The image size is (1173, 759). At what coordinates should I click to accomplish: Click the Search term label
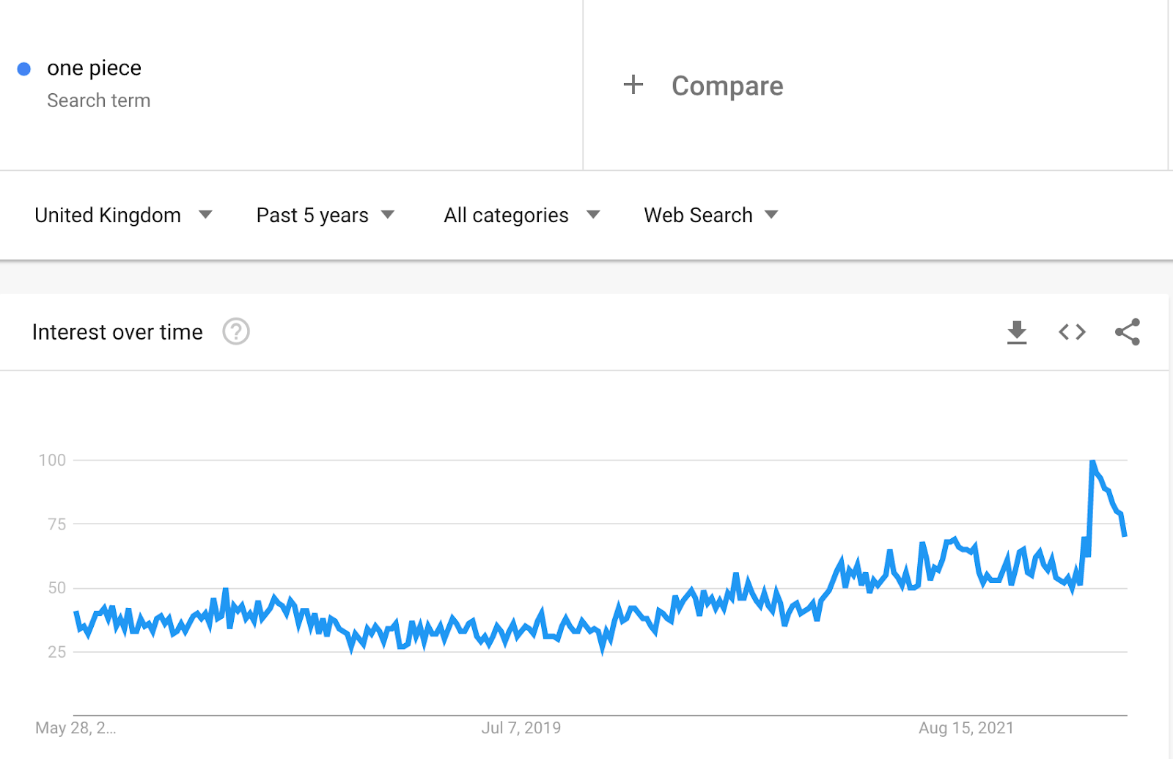pos(98,100)
